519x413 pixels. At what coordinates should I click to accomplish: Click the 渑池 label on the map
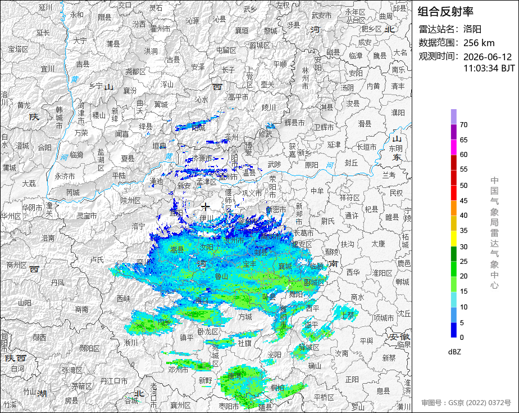click(156, 181)
